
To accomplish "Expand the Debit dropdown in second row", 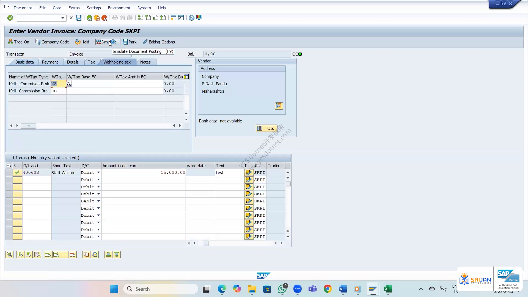I will [x=98, y=180].
